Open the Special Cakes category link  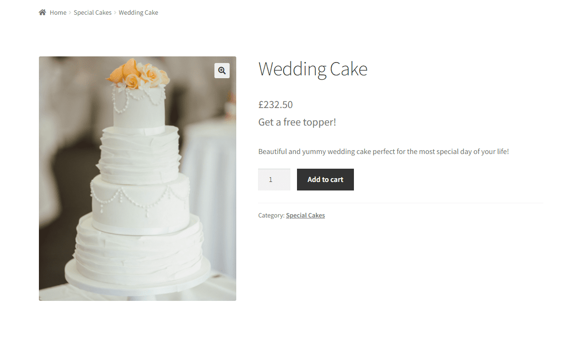coord(306,215)
